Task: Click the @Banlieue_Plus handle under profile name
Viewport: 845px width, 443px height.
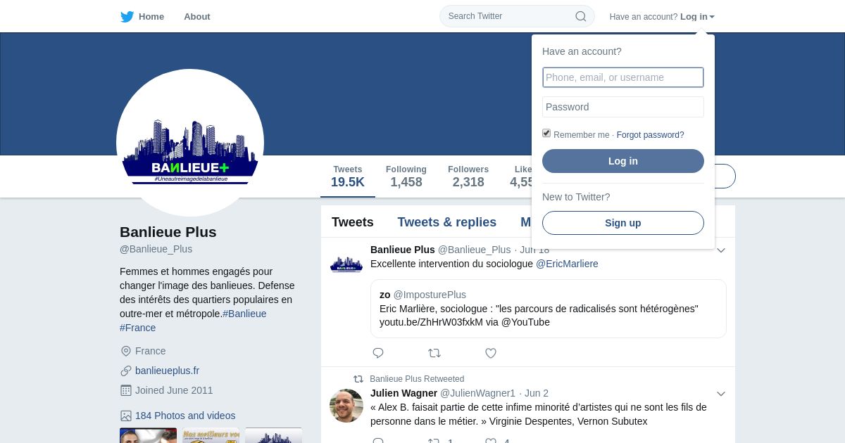Action: 156,249
